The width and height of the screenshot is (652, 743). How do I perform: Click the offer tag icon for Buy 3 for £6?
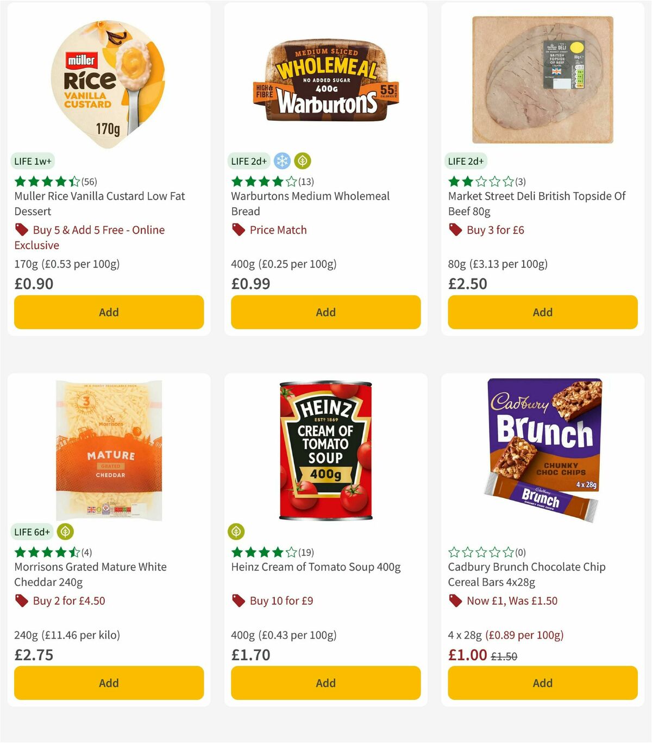coord(455,230)
